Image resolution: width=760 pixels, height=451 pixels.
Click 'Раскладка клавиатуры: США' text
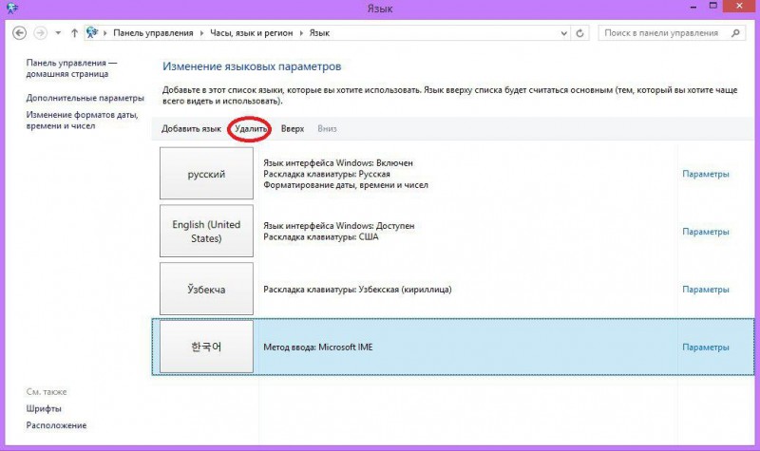(321, 236)
